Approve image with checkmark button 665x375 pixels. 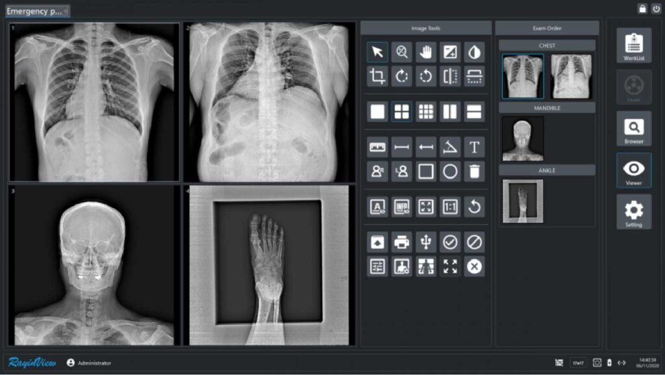(x=450, y=242)
